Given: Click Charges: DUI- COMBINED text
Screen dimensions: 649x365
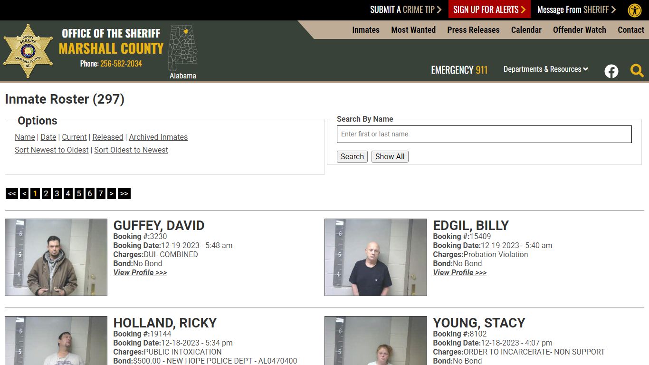Looking at the screenshot, I should 155,254.
